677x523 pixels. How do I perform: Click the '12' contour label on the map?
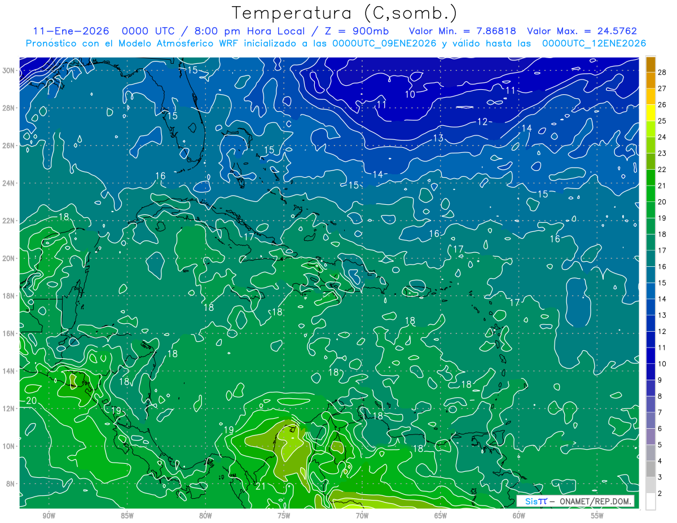[482, 121]
